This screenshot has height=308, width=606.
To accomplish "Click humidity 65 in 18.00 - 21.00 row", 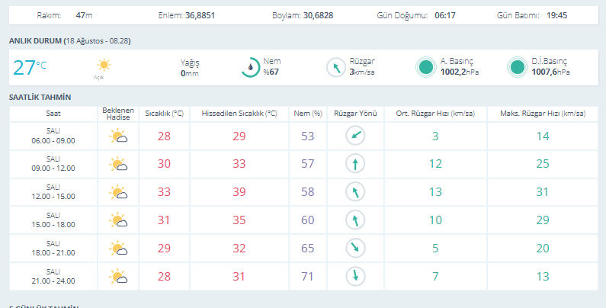I will tap(308, 248).
